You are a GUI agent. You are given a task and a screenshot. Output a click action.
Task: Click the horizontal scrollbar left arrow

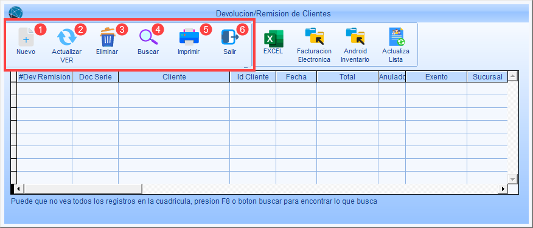[19, 189]
